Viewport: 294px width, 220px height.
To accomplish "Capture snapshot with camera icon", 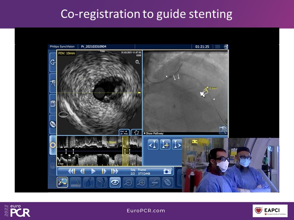I will pyautogui.click(x=168, y=171).
